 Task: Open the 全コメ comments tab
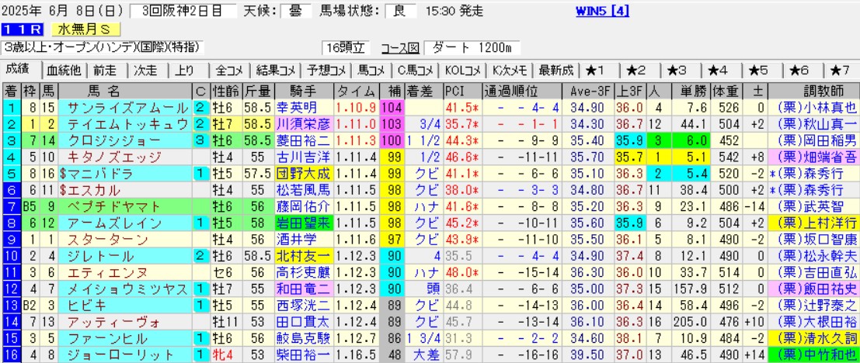click(229, 70)
